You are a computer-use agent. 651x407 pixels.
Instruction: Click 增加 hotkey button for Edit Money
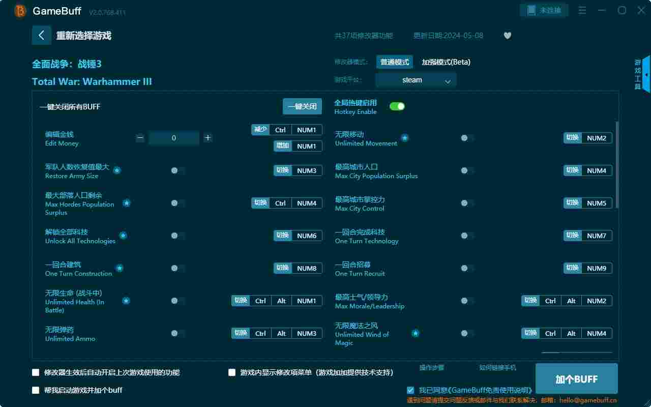click(283, 146)
